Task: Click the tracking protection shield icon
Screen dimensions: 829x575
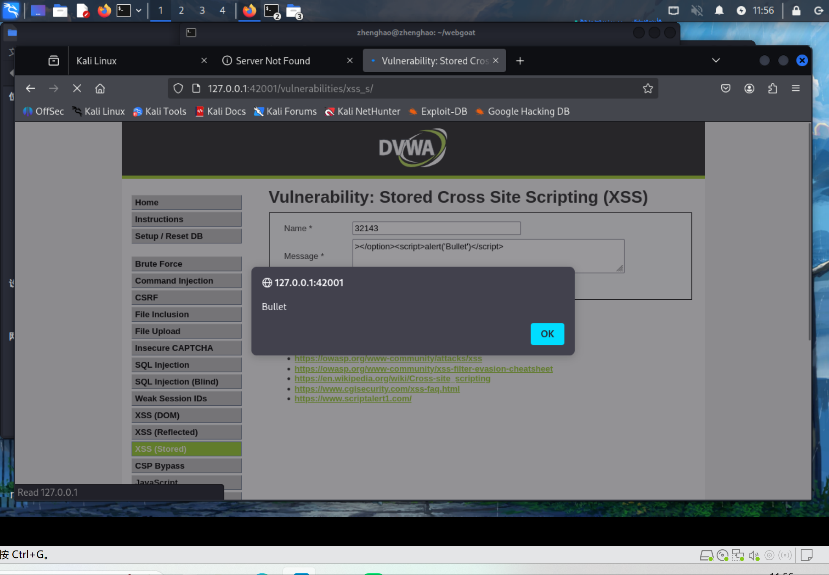Action: click(178, 89)
